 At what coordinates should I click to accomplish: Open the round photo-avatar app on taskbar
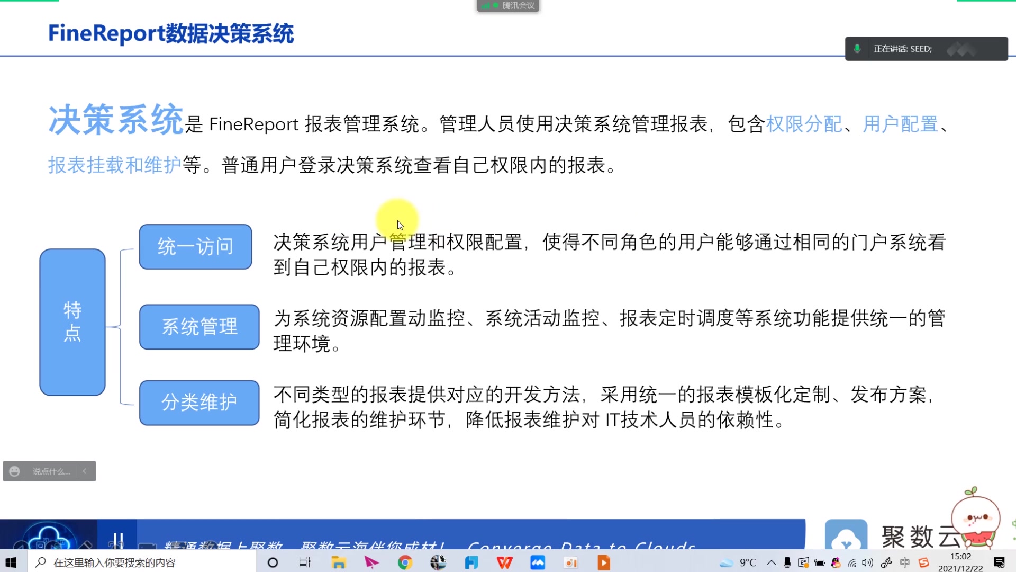(x=438, y=562)
